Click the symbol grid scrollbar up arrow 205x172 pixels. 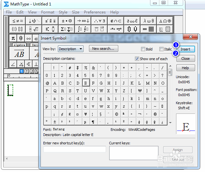coord(170,66)
